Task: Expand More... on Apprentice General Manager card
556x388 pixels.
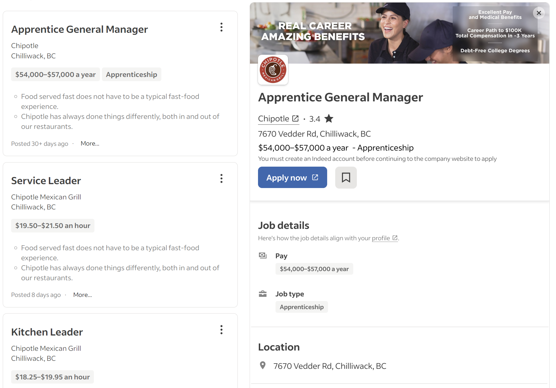Action: (90, 144)
